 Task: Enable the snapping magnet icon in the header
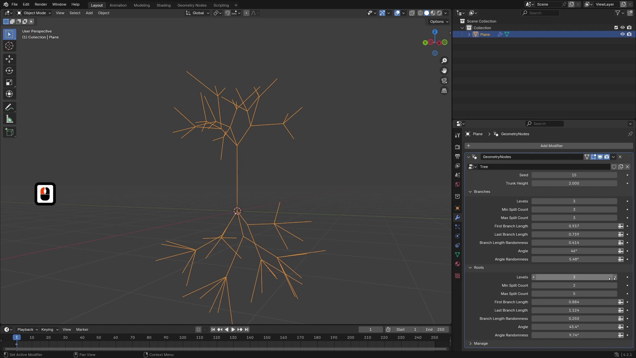228,13
